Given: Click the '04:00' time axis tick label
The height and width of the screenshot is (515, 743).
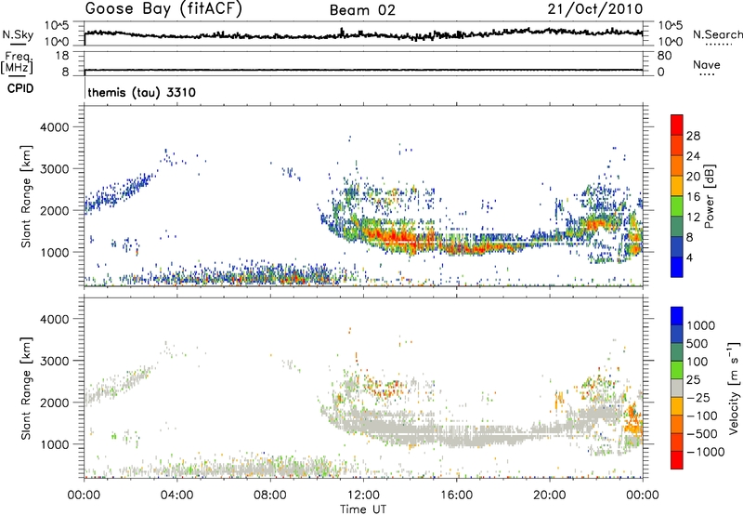Looking at the screenshot, I should [177, 495].
